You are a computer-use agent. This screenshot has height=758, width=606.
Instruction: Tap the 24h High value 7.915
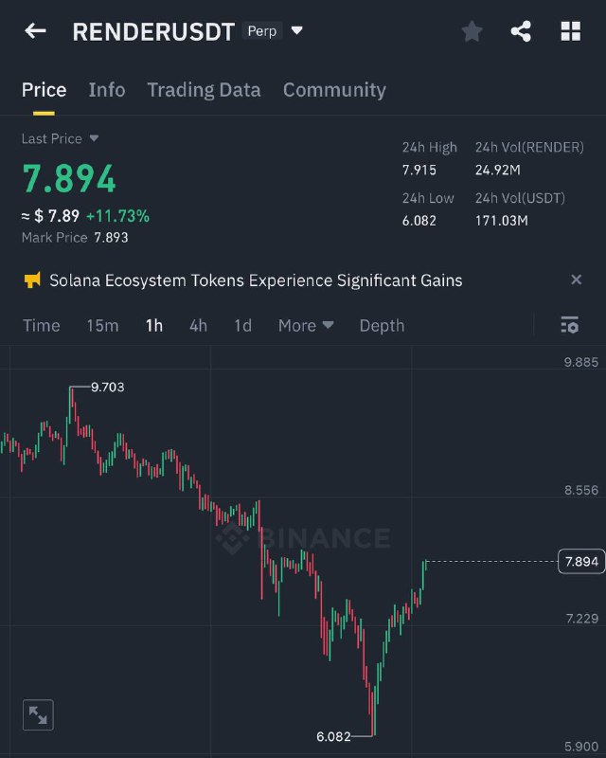point(419,170)
